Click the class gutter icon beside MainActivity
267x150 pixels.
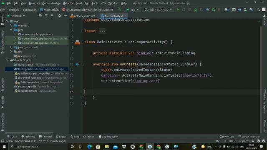(78, 42)
